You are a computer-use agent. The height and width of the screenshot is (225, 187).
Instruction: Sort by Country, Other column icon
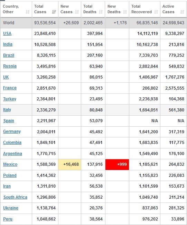click(x=28, y=12)
